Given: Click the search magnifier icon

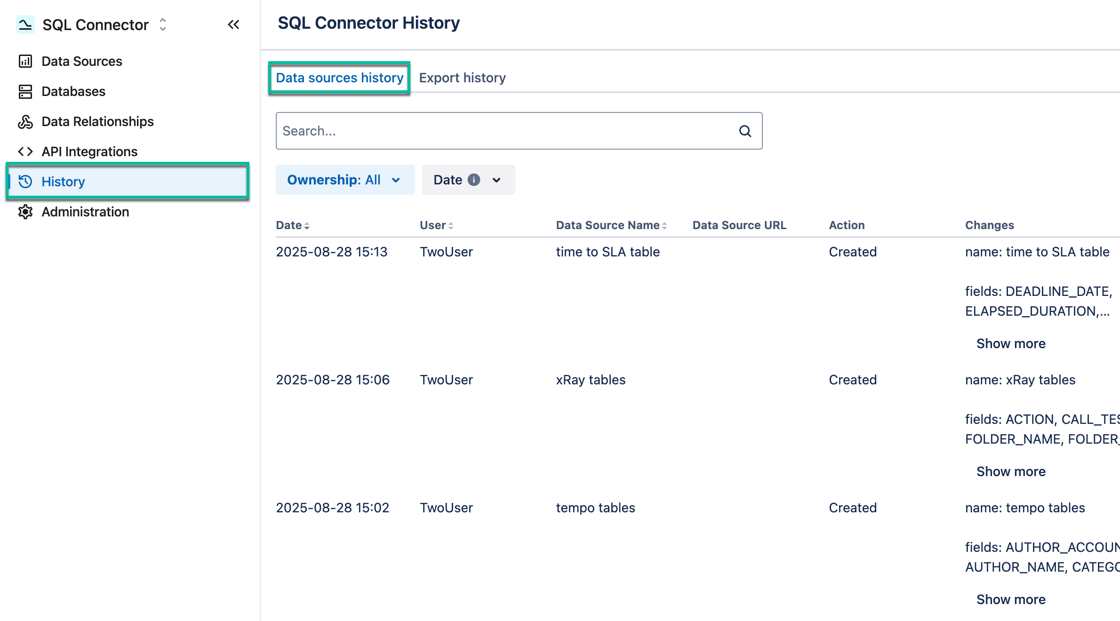Looking at the screenshot, I should 745,131.
